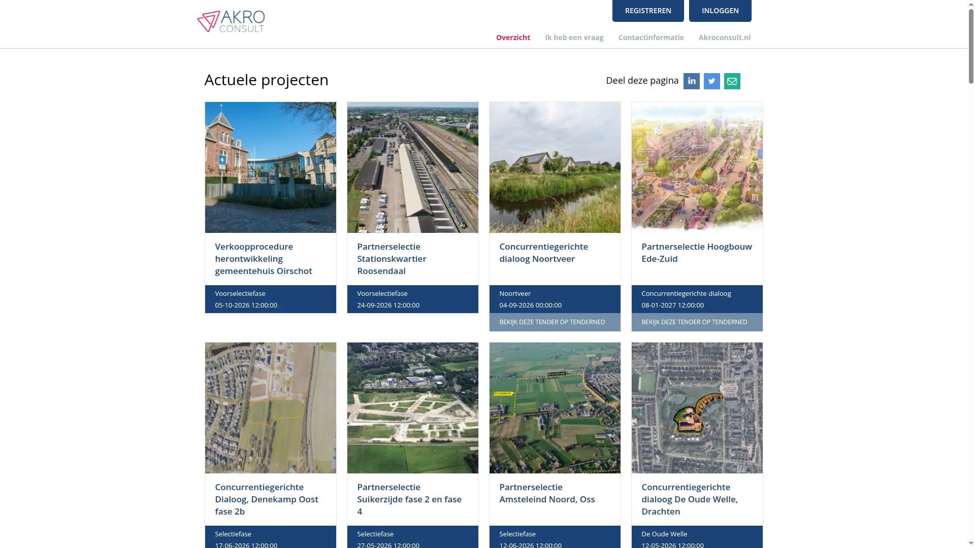Open 'Ik heb een vraag' menu item

pyautogui.click(x=574, y=38)
